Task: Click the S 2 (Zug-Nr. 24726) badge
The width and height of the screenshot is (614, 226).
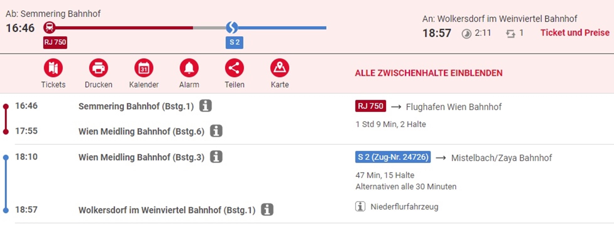Action: [x=393, y=157]
